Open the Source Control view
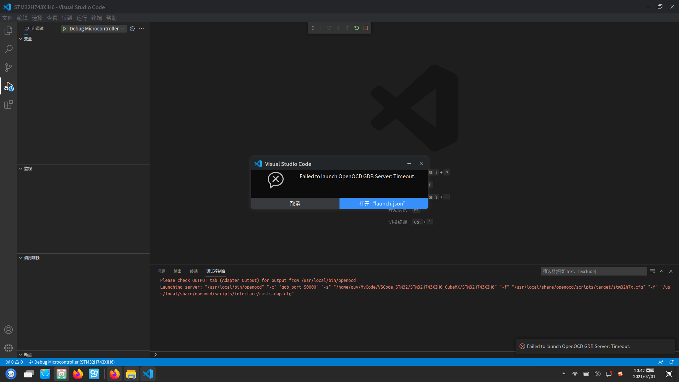 [x=8, y=68]
